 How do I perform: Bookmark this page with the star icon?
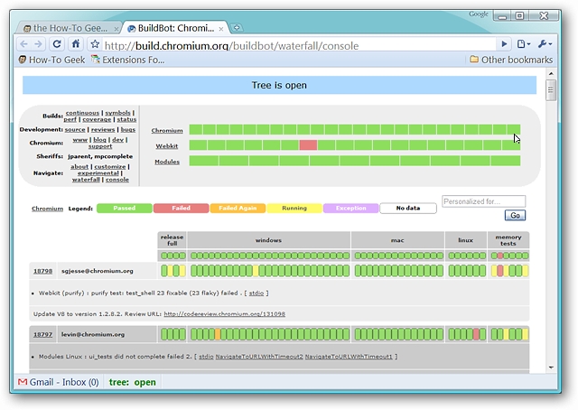click(x=95, y=44)
